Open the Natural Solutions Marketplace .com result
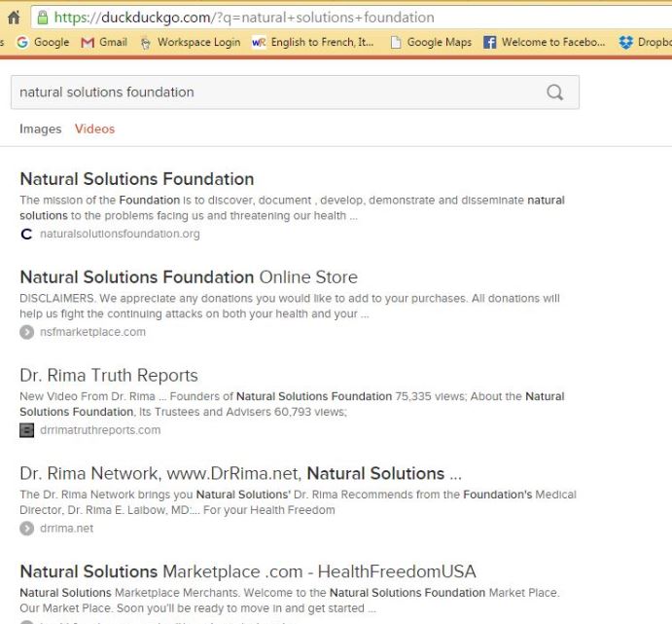This screenshot has height=624, width=672. point(248,571)
